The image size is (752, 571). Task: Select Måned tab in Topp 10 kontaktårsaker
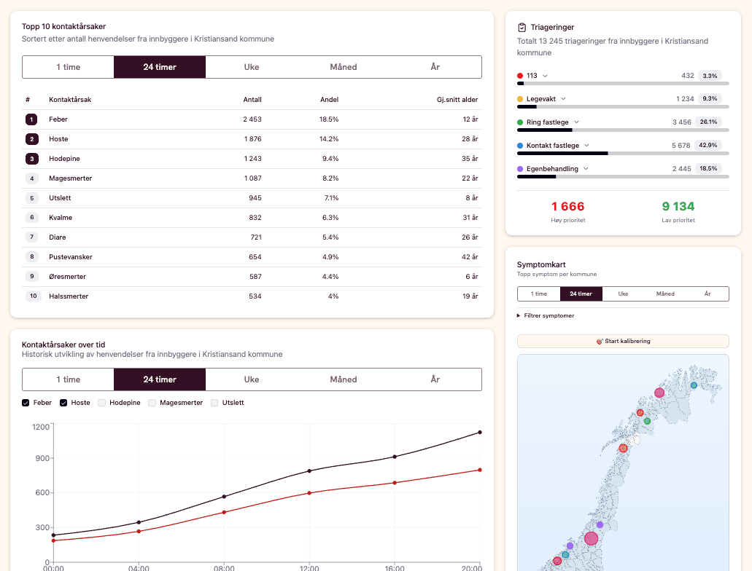[344, 67]
